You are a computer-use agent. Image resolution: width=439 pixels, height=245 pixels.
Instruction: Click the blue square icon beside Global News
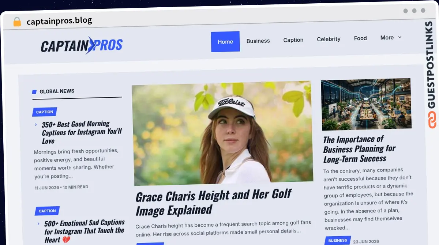tap(34, 92)
